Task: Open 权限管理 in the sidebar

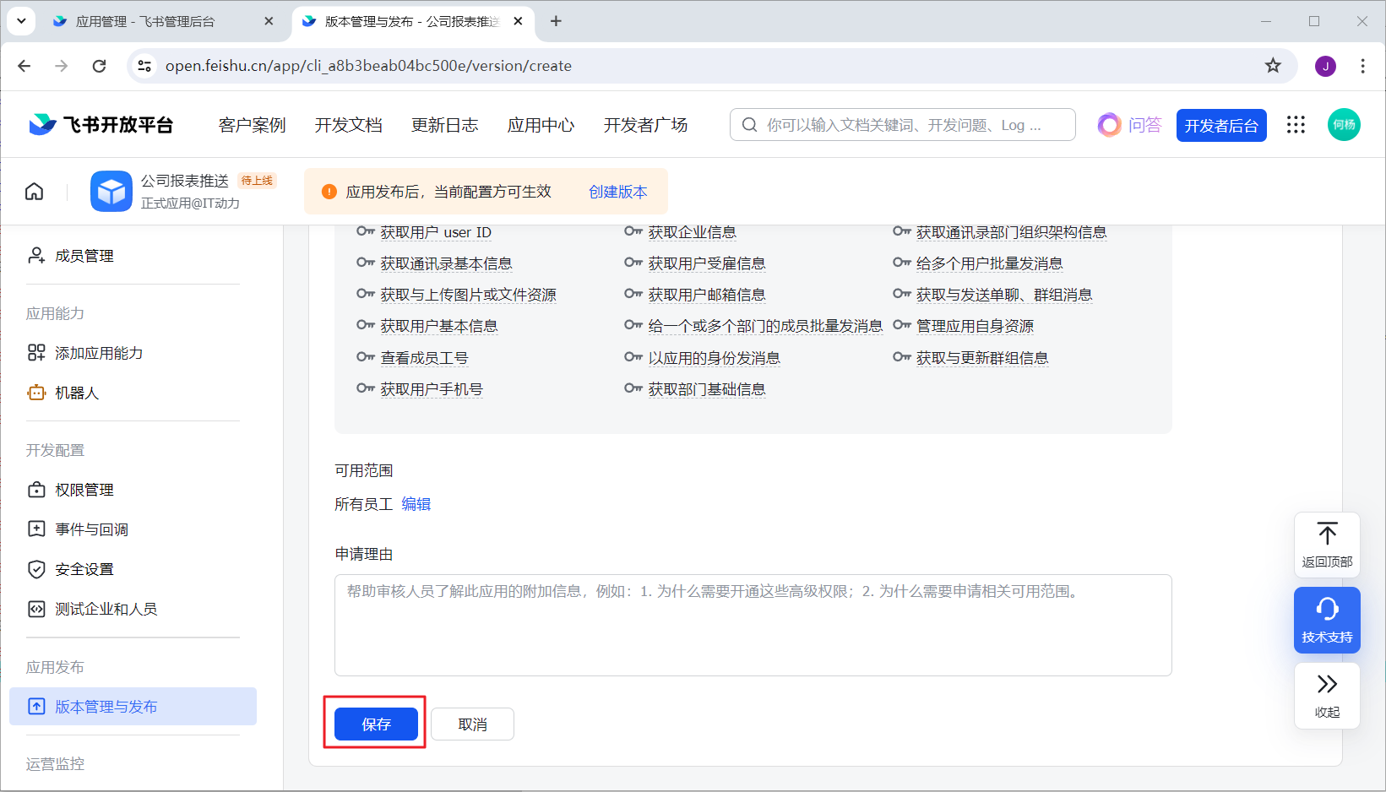Action: pos(84,490)
